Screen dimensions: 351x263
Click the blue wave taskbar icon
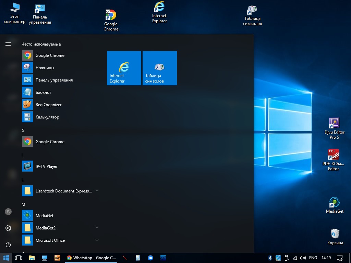pos(163,258)
